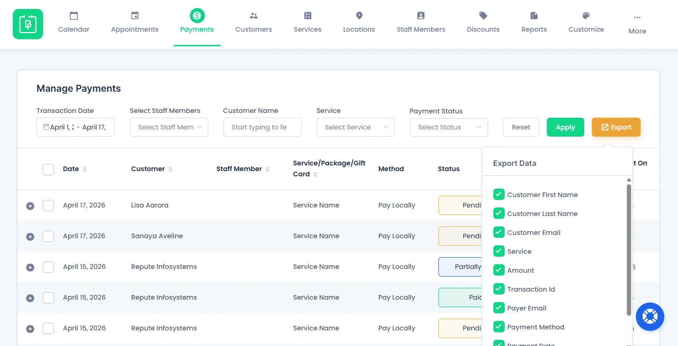Open the blue help lifebuoy button

(x=650, y=317)
